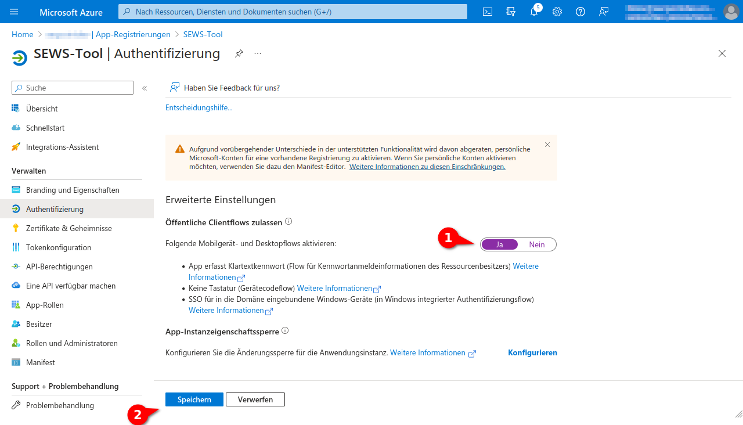Click the Microsoft Azure logo text

tap(71, 12)
